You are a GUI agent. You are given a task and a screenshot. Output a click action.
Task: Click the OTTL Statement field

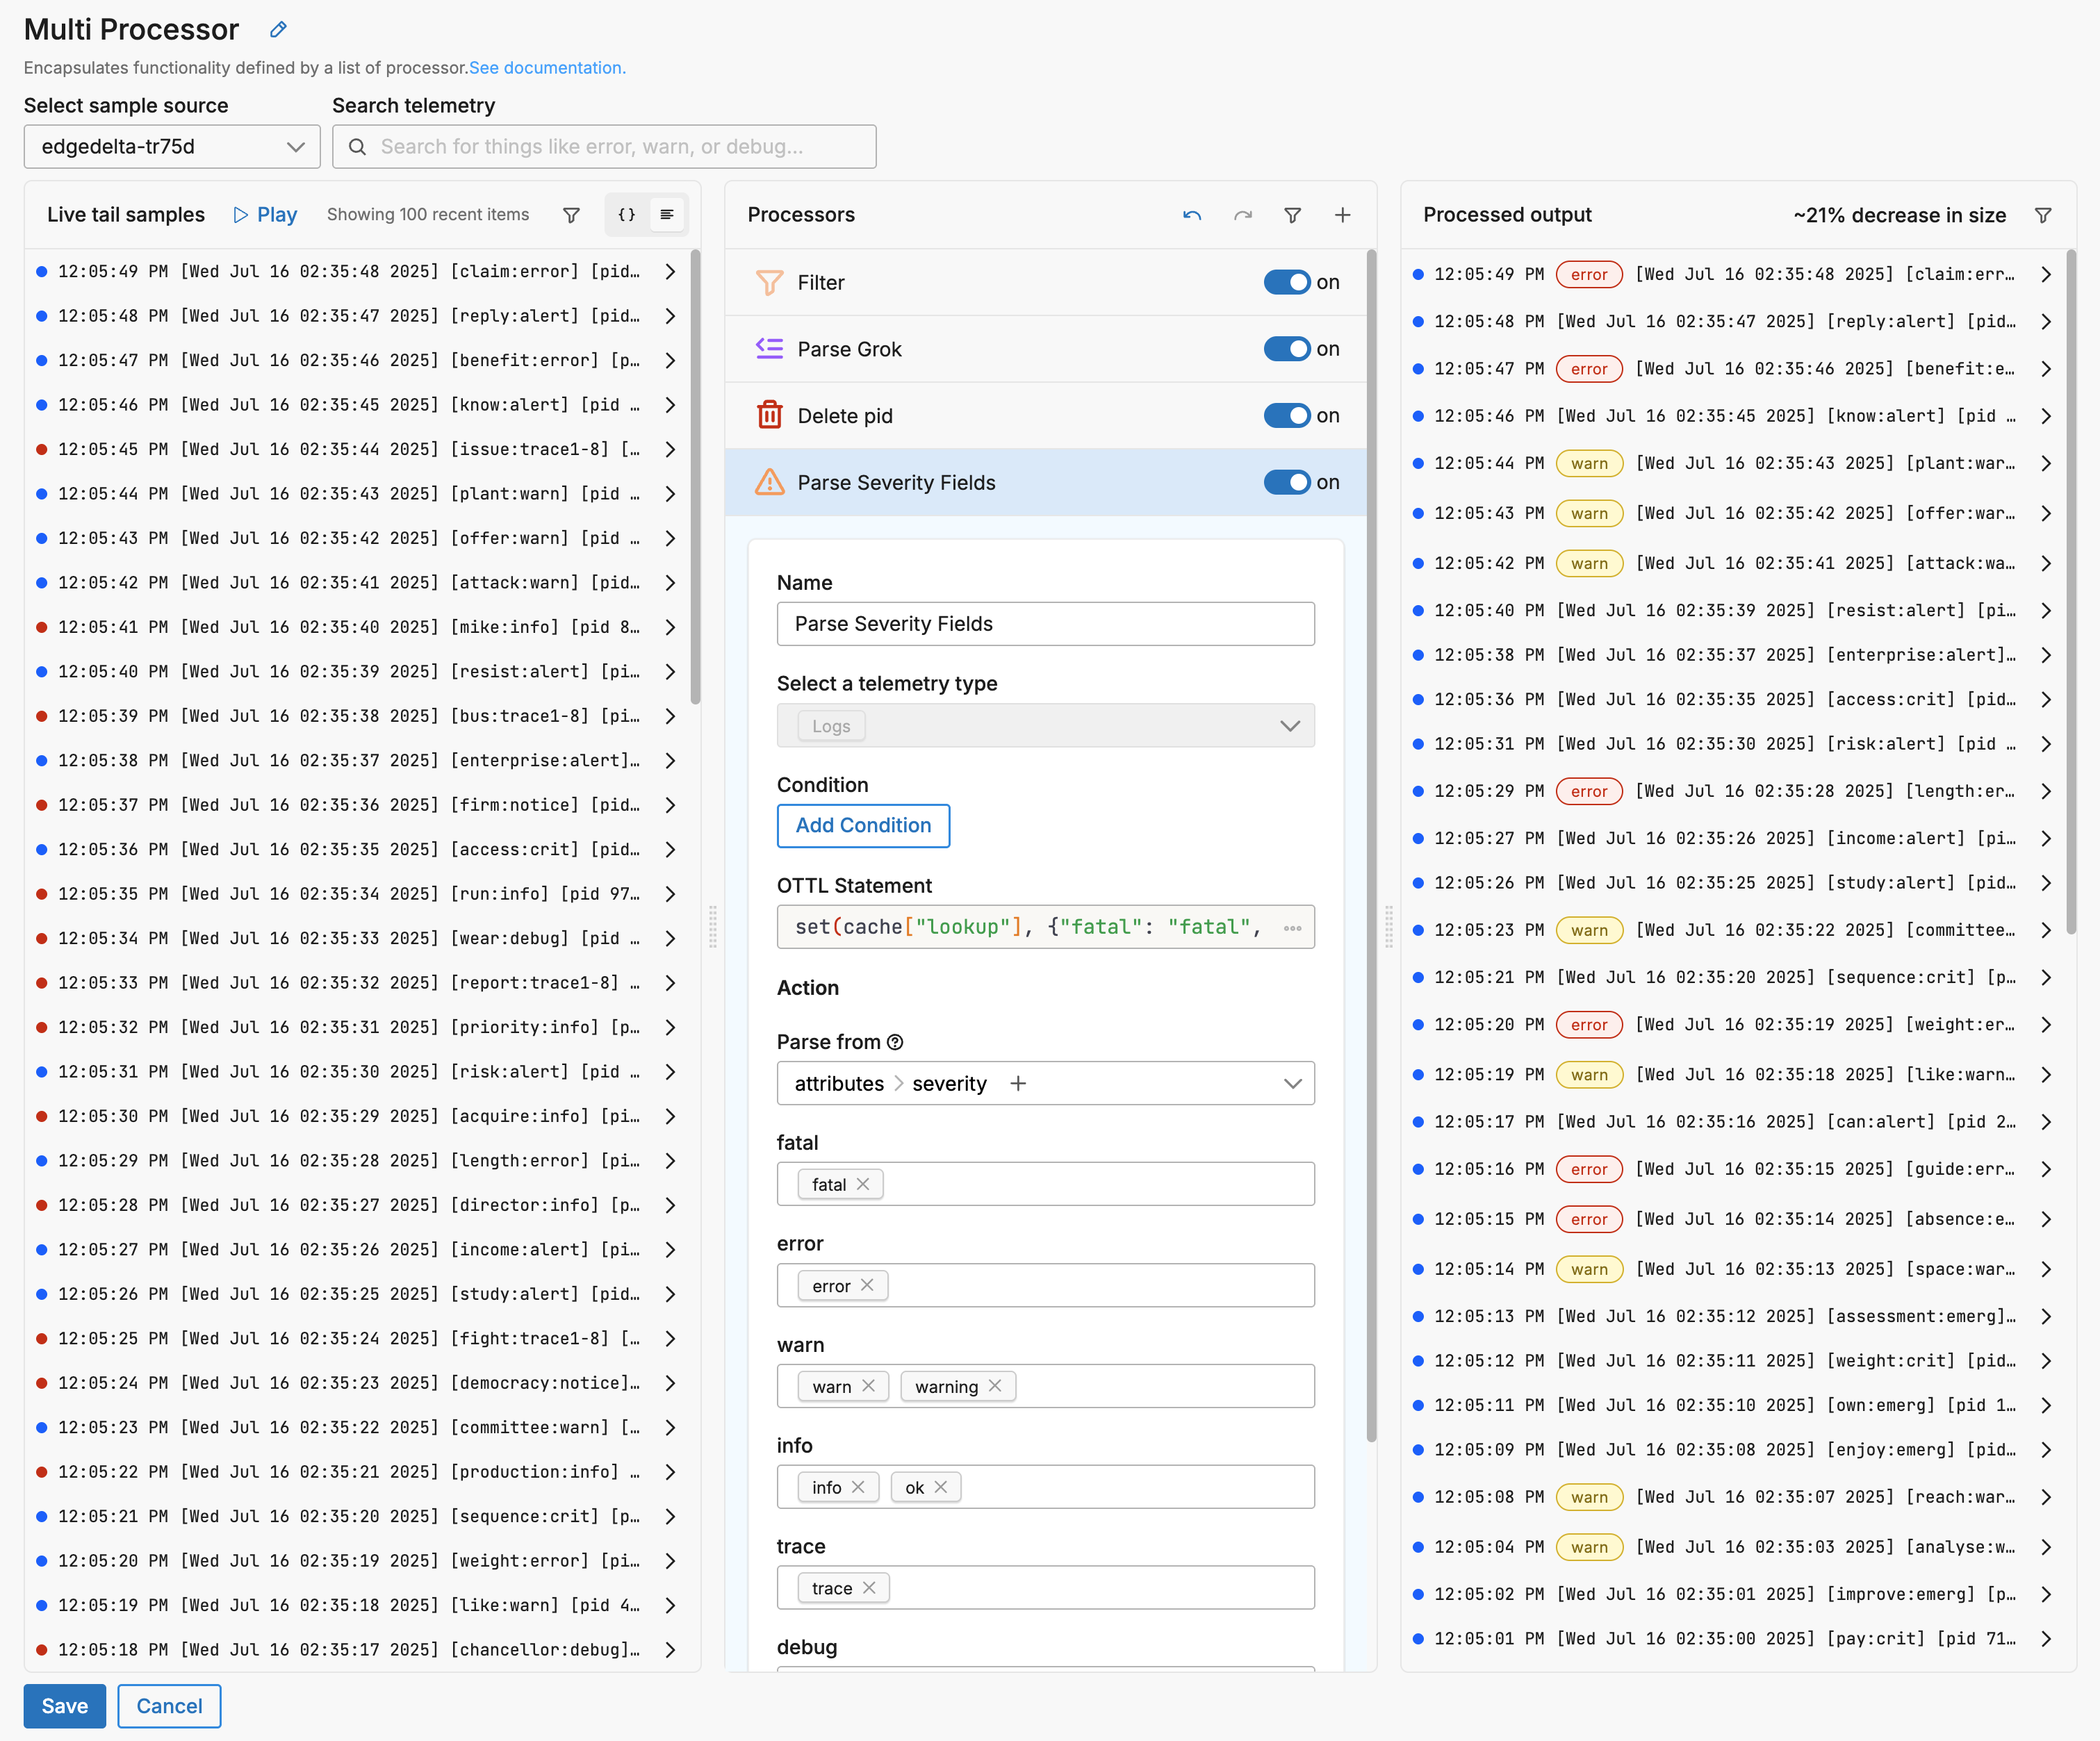click(1045, 928)
